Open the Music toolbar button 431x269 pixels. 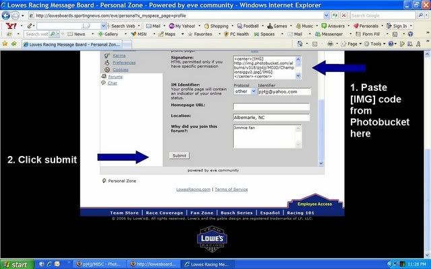coord(304,26)
